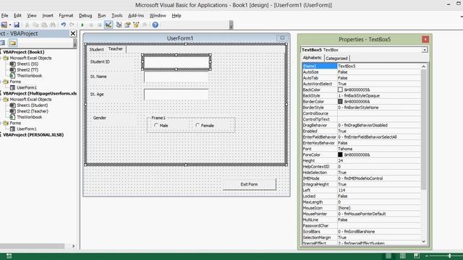Close the UserForm1 designer form
463x260 pixels.
coord(282,38)
